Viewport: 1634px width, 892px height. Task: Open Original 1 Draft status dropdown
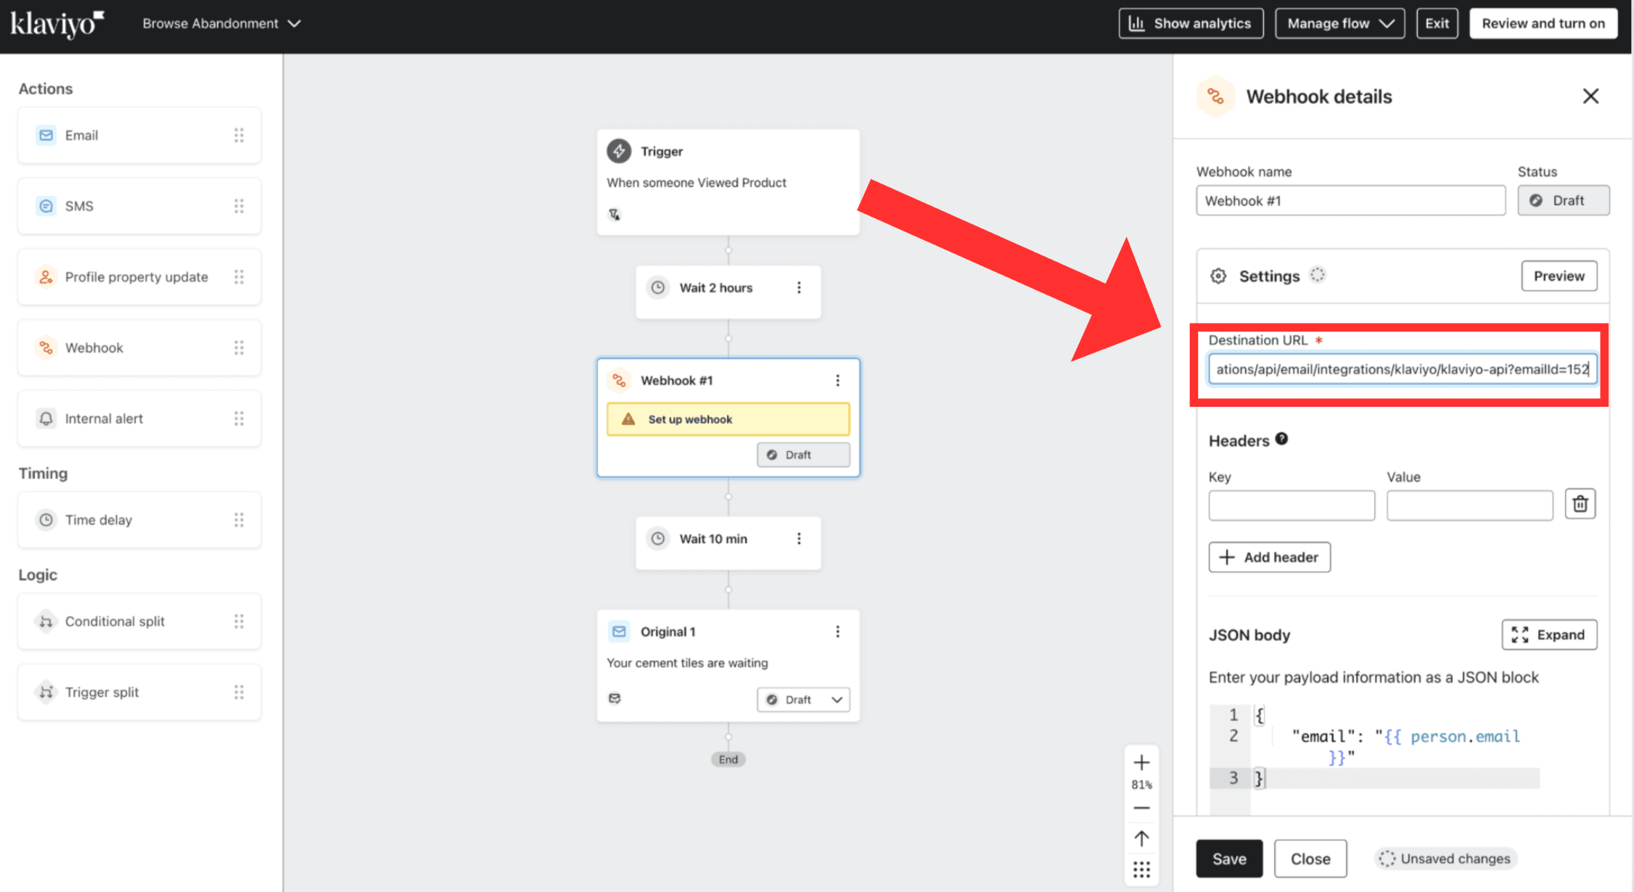[803, 700]
